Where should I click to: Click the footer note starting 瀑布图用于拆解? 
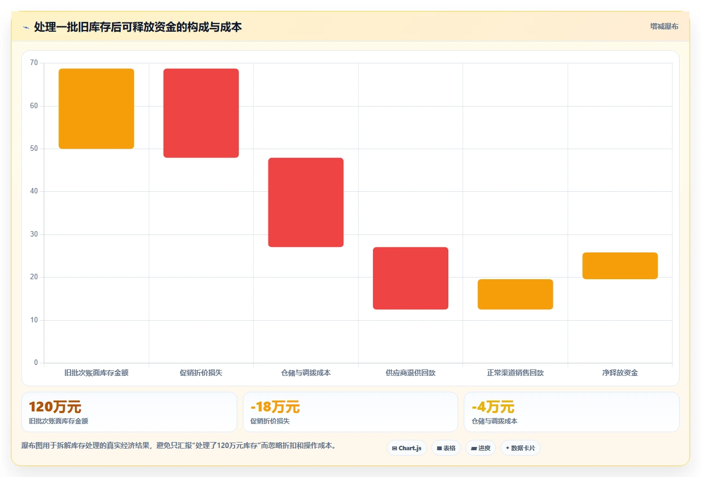click(178, 446)
